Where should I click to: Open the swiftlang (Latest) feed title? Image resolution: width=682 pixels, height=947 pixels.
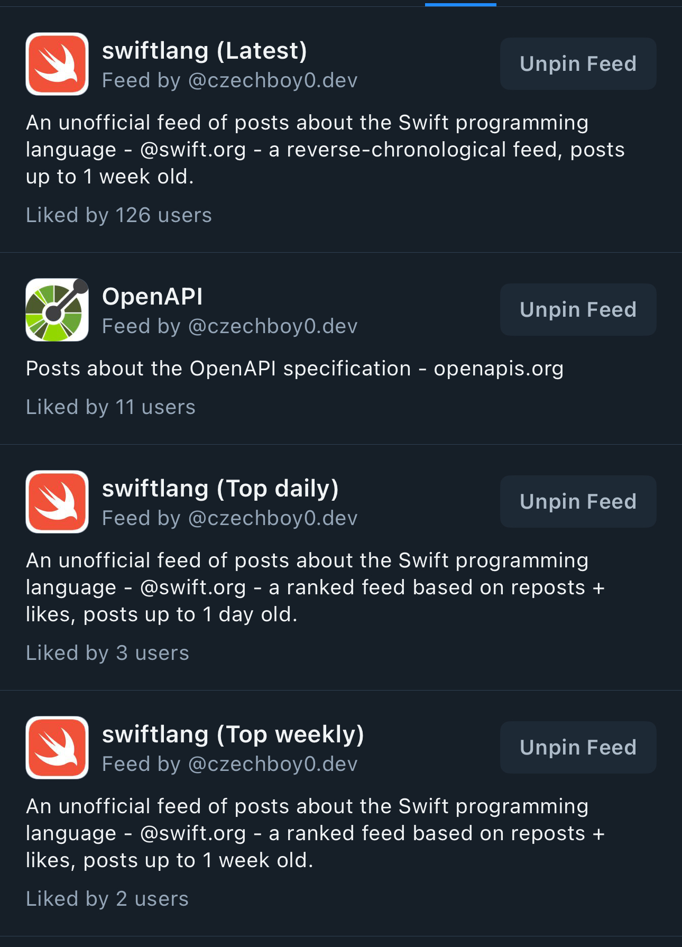tap(204, 51)
